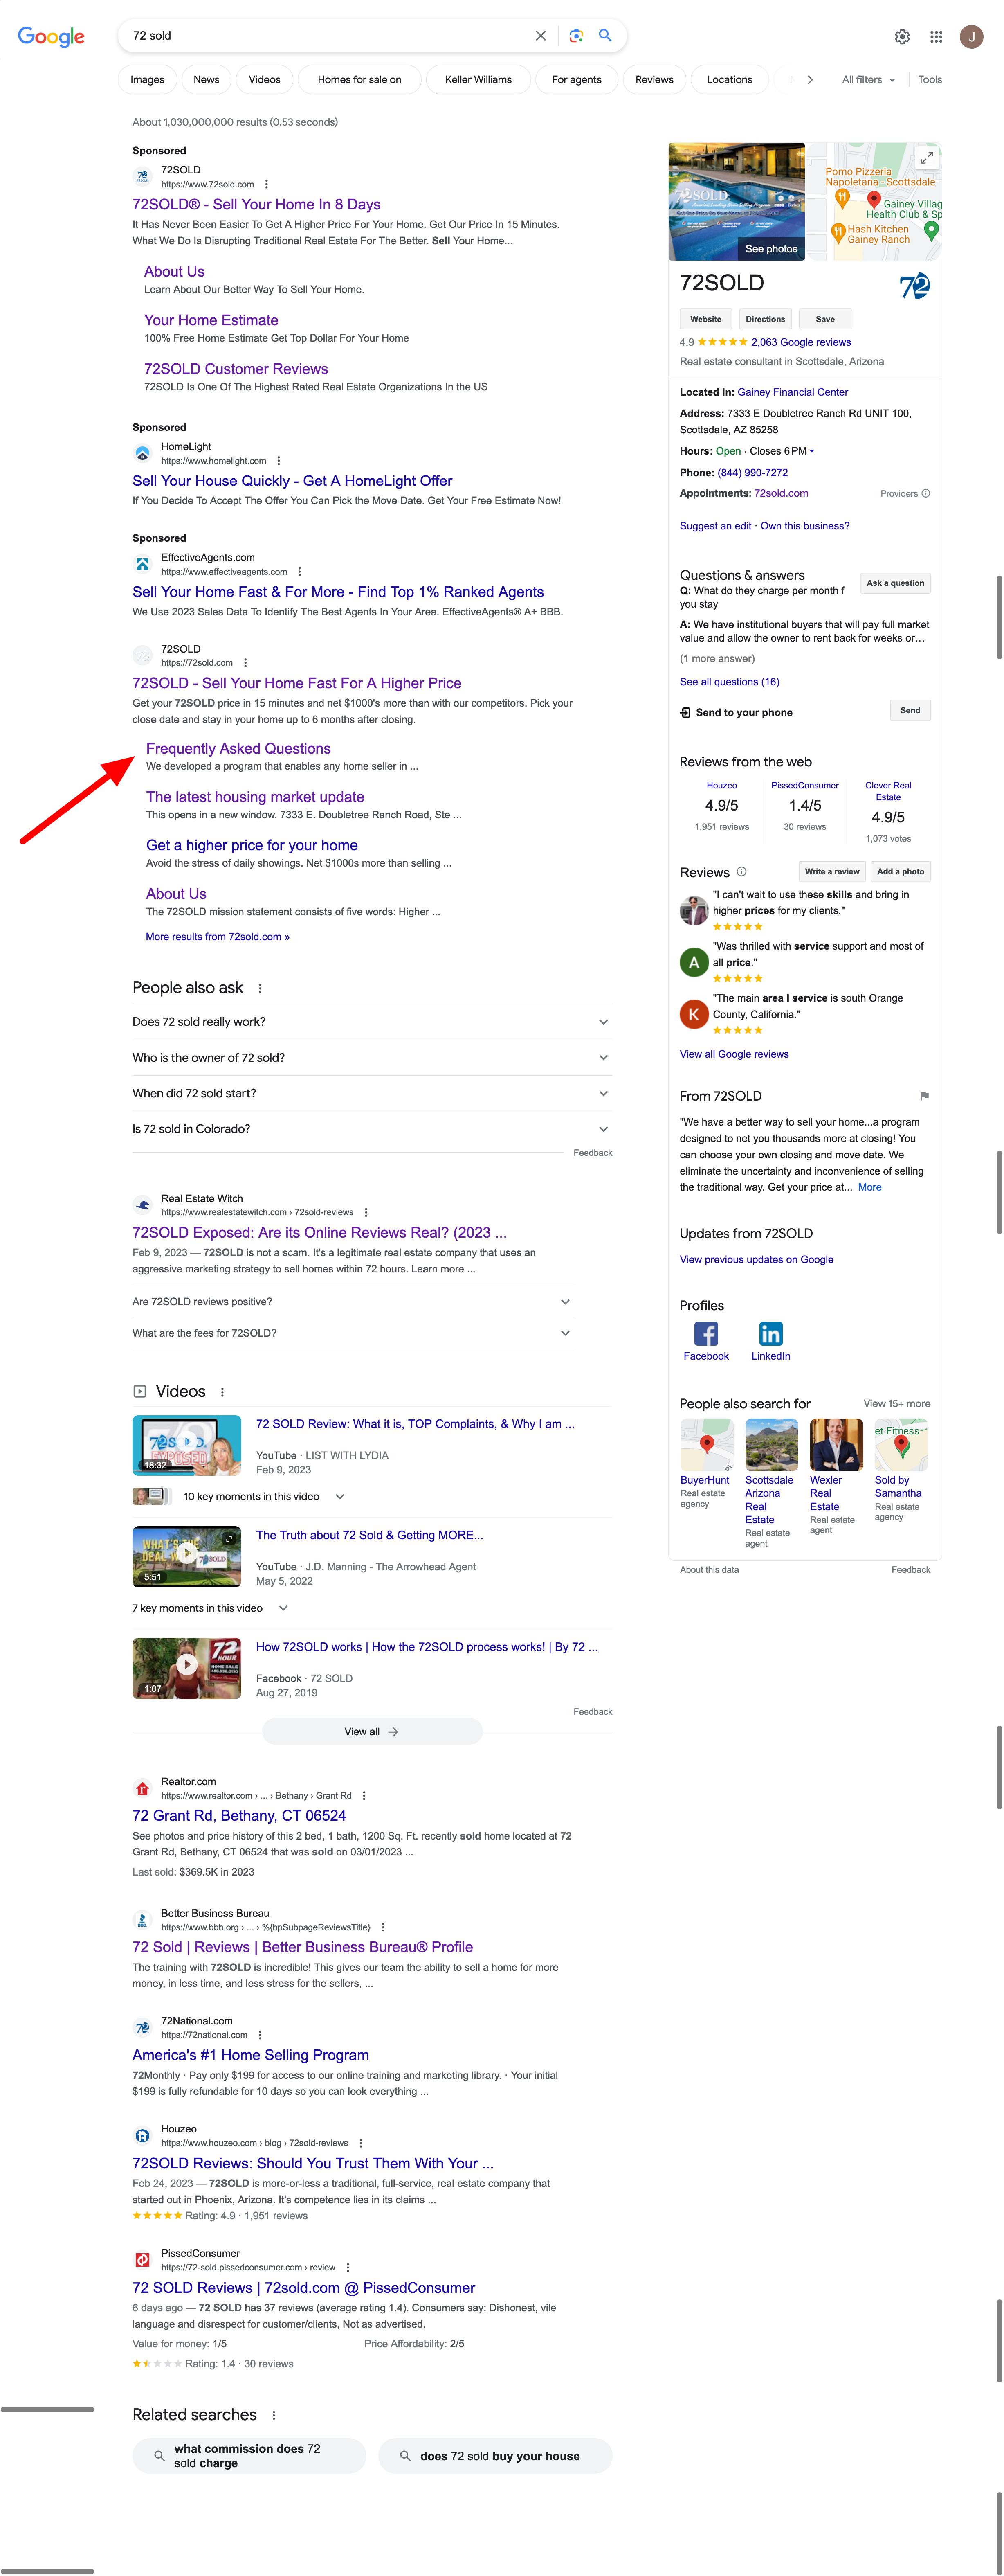
Task: Open Facebook profile for 72SOLD
Action: pos(706,1341)
